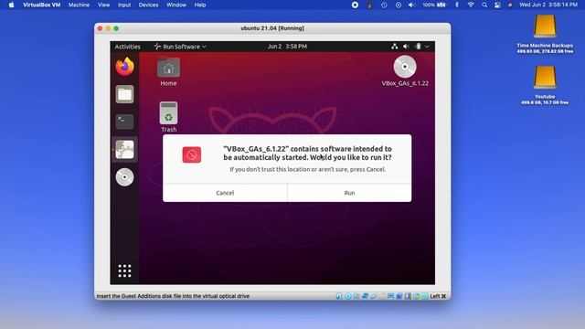Screen dimensions: 585x329
Task: Click the Left ⌘ host key indicator
Action: (438, 296)
